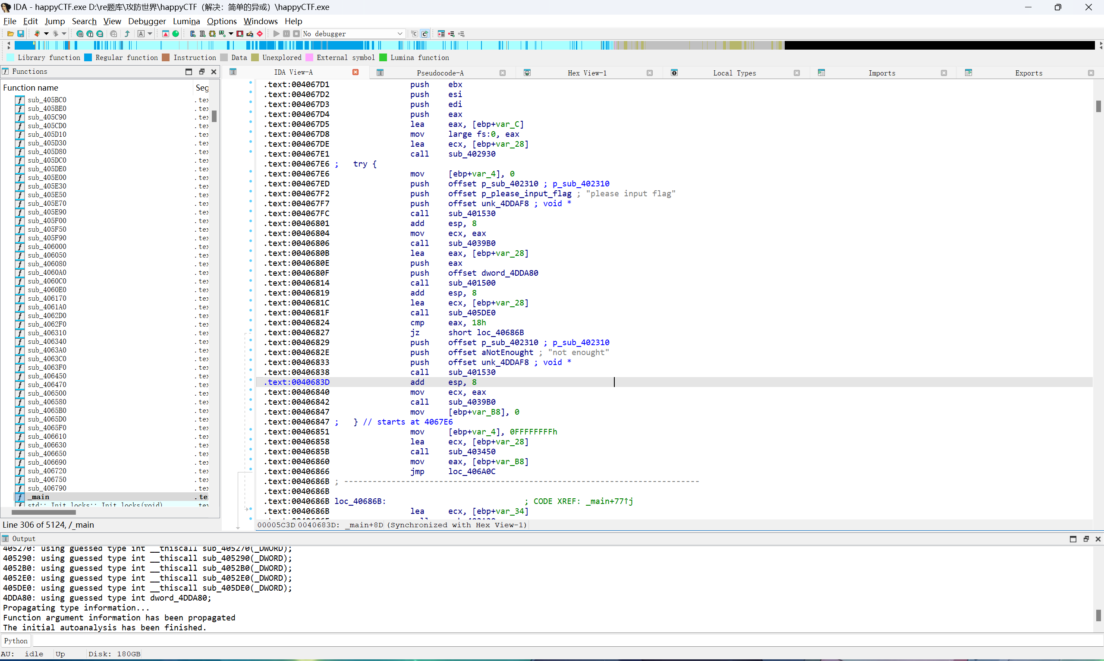Click the up arrow jump icon
Image resolution: width=1104 pixels, height=661 pixels.
click(x=127, y=34)
